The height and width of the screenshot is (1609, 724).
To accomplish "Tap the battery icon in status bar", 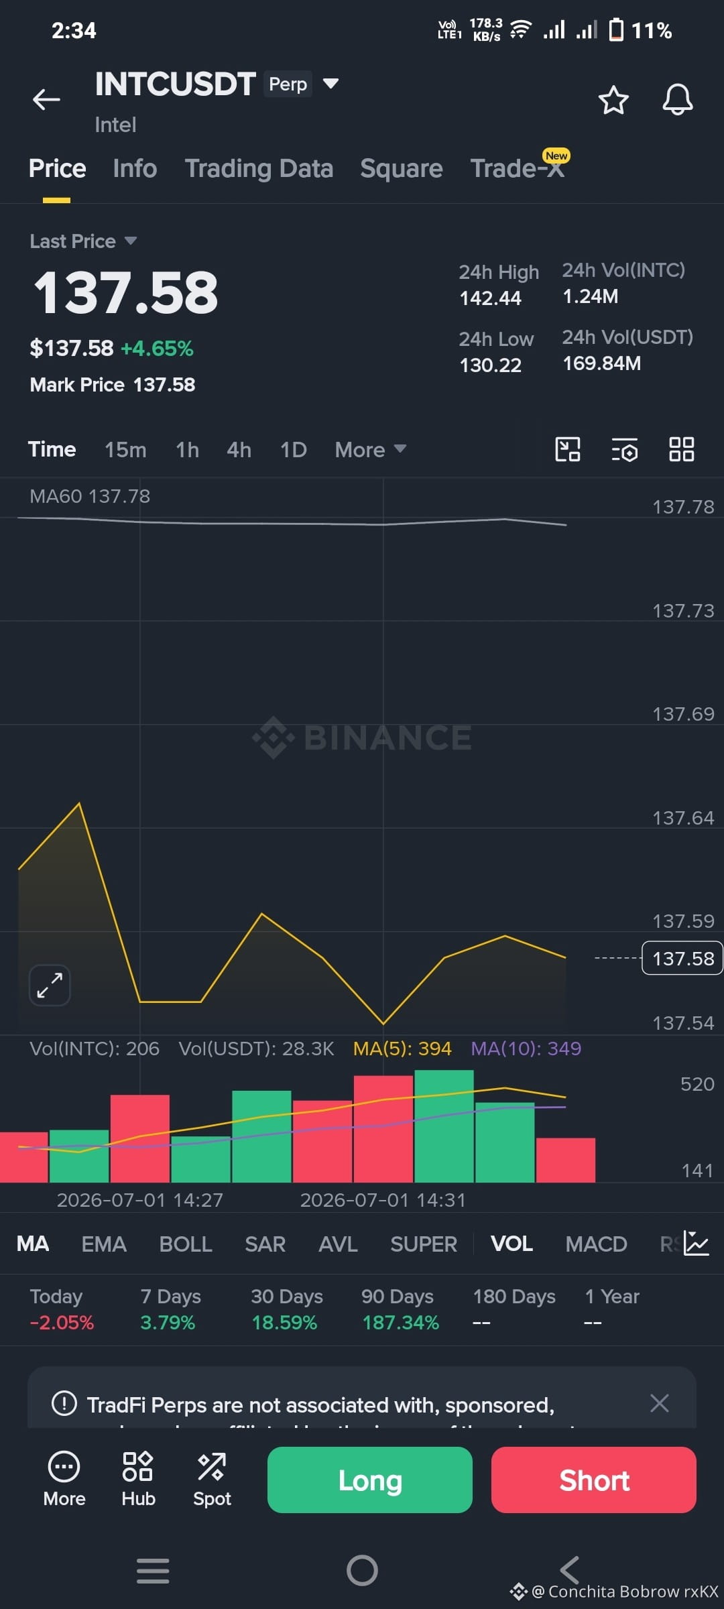I will coord(615,30).
